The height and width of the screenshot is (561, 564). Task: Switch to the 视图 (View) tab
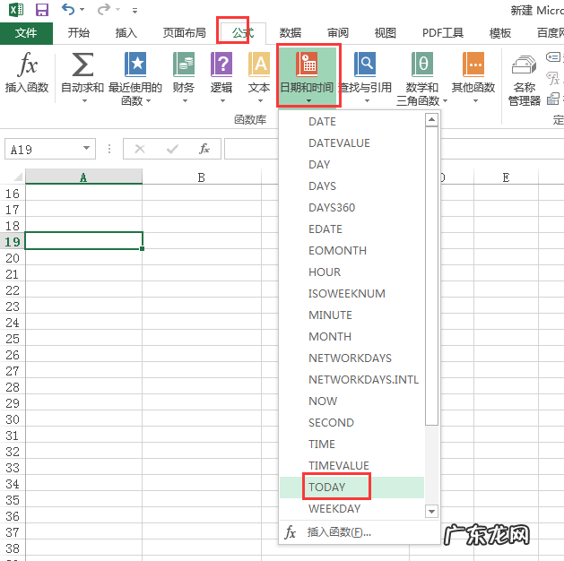click(x=386, y=33)
